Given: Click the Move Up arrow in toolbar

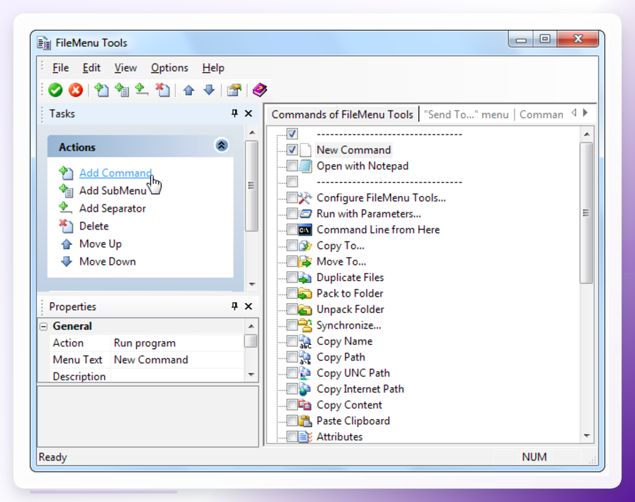Looking at the screenshot, I should click(x=189, y=90).
